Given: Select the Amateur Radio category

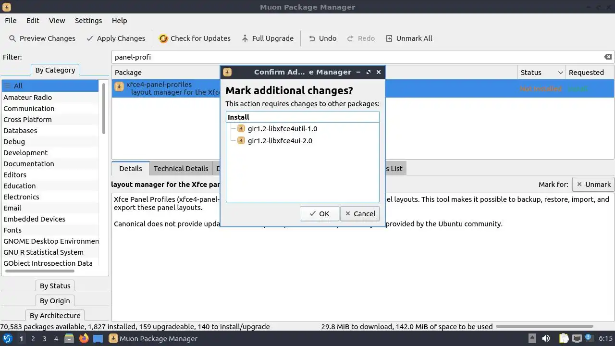Looking at the screenshot, I should click(x=50, y=98).
